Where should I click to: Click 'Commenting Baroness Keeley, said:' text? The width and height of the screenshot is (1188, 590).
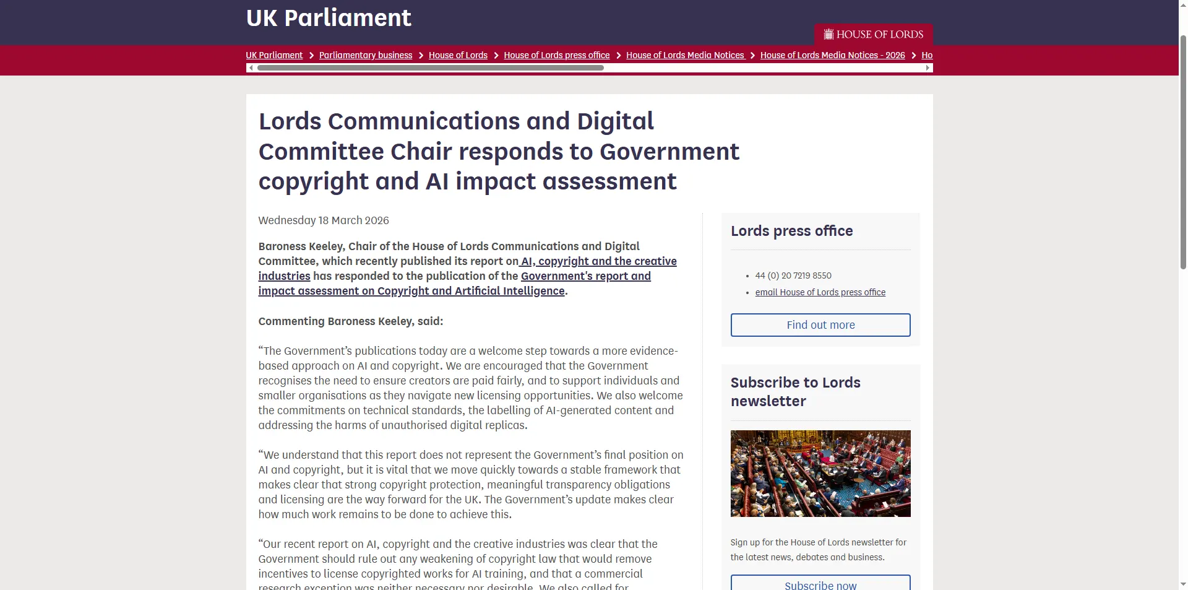(x=351, y=321)
